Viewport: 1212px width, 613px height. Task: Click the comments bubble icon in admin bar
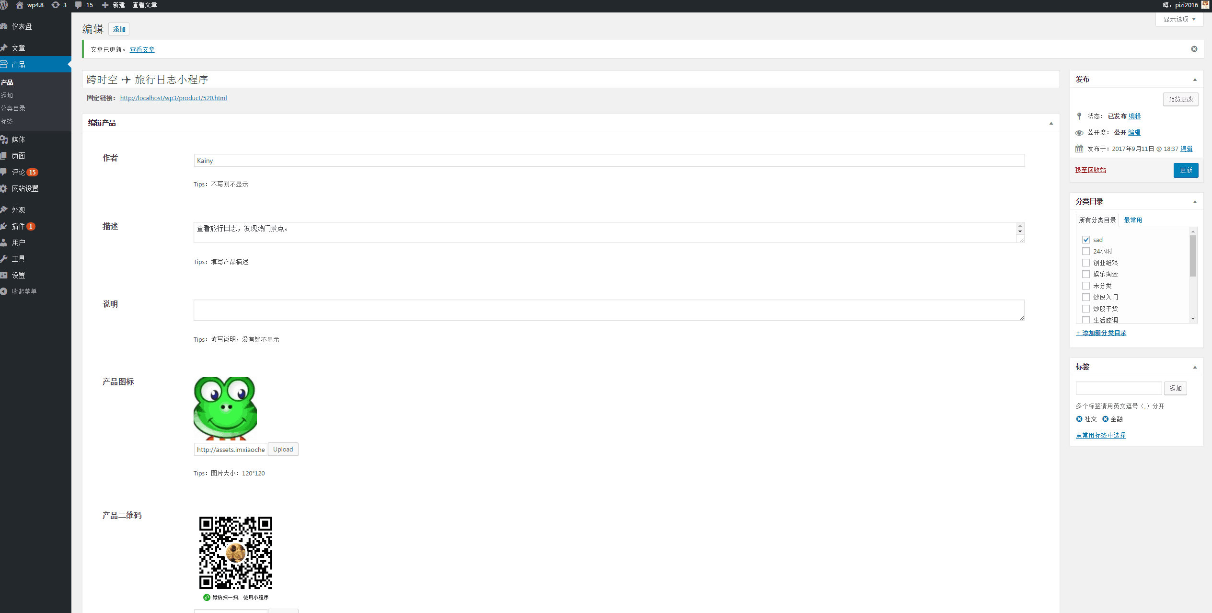pyautogui.click(x=79, y=5)
